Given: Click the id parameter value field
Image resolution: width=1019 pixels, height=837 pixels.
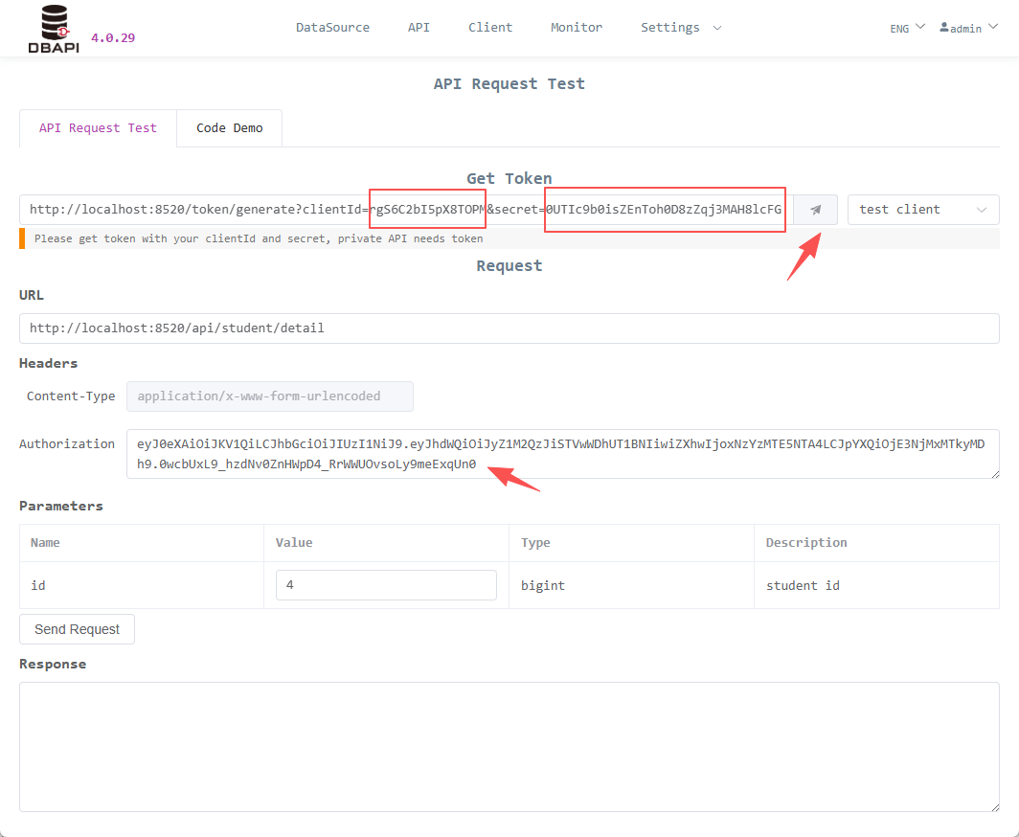Looking at the screenshot, I should tap(386, 584).
